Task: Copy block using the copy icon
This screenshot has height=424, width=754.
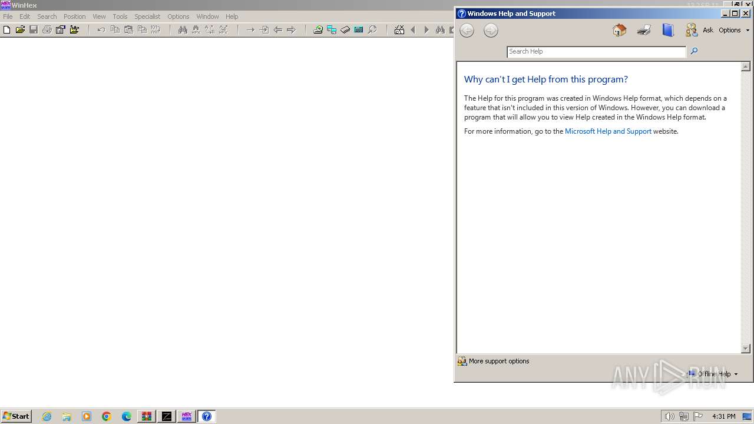Action: click(115, 29)
